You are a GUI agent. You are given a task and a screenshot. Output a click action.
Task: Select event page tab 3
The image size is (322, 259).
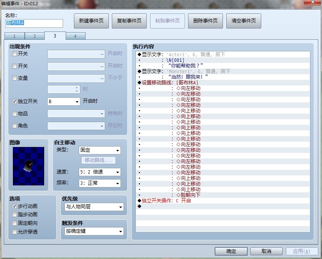pos(55,36)
